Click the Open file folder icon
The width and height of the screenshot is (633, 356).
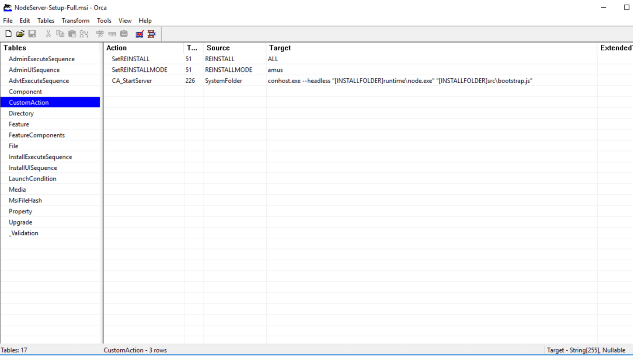pyautogui.click(x=20, y=34)
